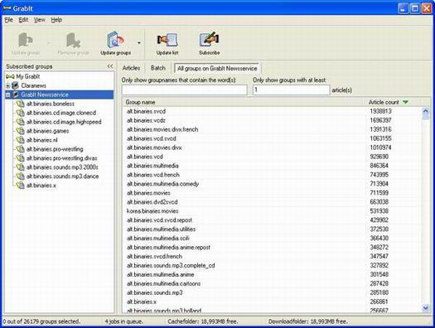Click the Claranews server icon
The width and height of the screenshot is (435, 328).
point(15,85)
